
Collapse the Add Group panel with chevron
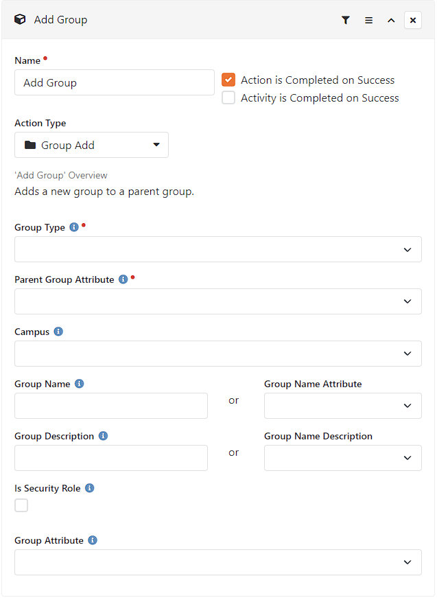391,20
